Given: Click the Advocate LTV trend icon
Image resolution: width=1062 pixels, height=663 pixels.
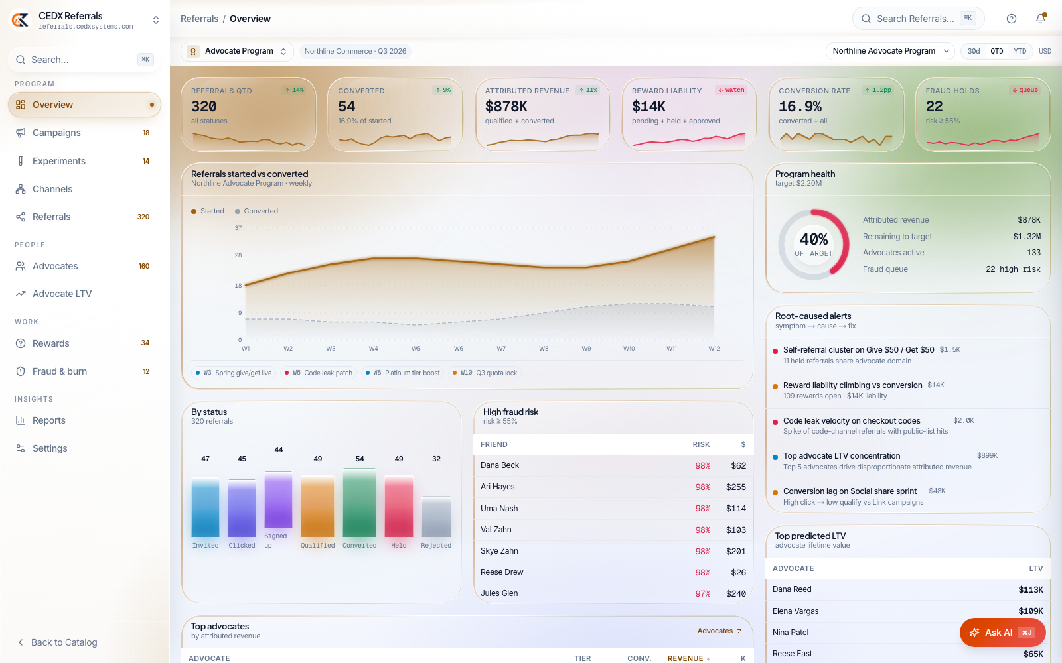Looking at the screenshot, I should [21, 294].
